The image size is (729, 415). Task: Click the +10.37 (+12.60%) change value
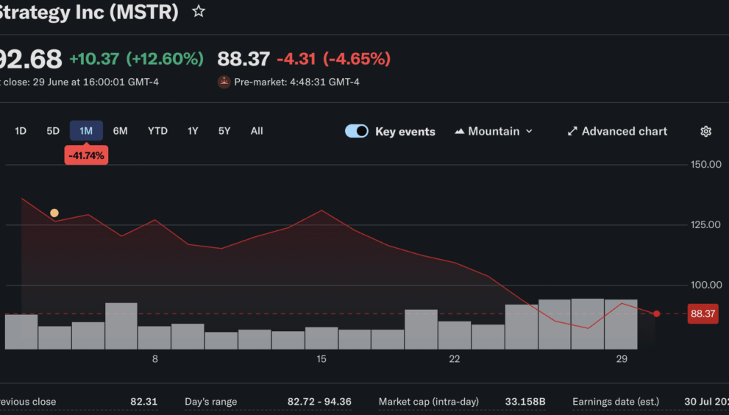tap(137, 59)
